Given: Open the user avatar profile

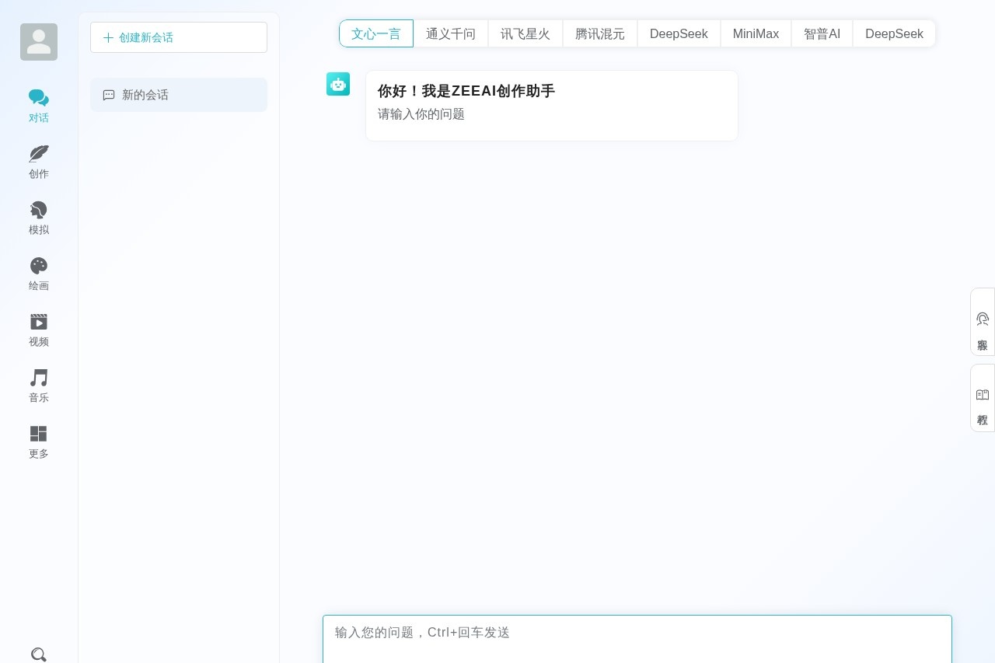Looking at the screenshot, I should (39, 42).
